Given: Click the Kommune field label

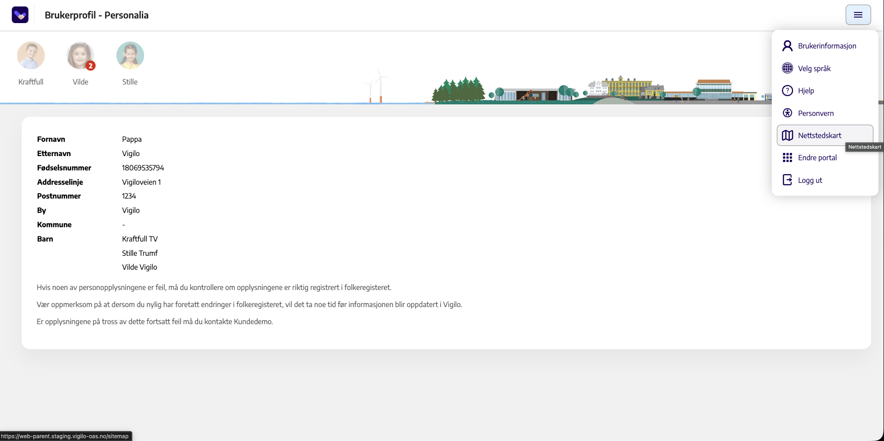Looking at the screenshot, I should tap(54, 224).
